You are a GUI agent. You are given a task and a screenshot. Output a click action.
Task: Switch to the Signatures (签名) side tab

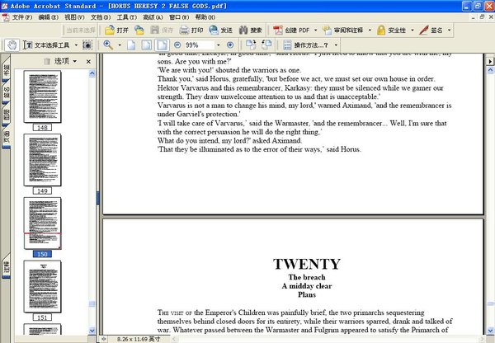(x=6, y=92)
